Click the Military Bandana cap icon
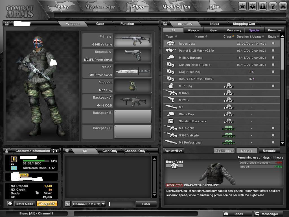The height and width of the screenshot is (217, 289). coord(170,57)
